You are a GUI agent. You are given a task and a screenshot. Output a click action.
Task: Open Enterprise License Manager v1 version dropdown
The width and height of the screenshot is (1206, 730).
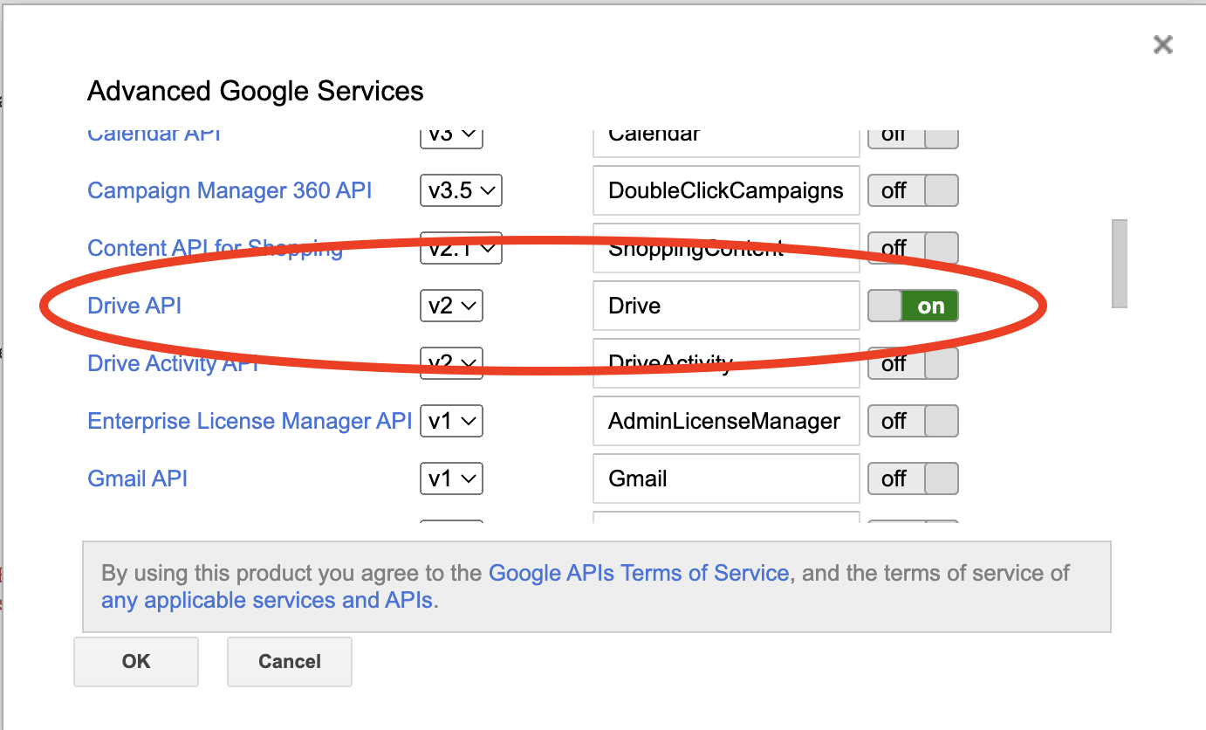click(x=451, y=421)
